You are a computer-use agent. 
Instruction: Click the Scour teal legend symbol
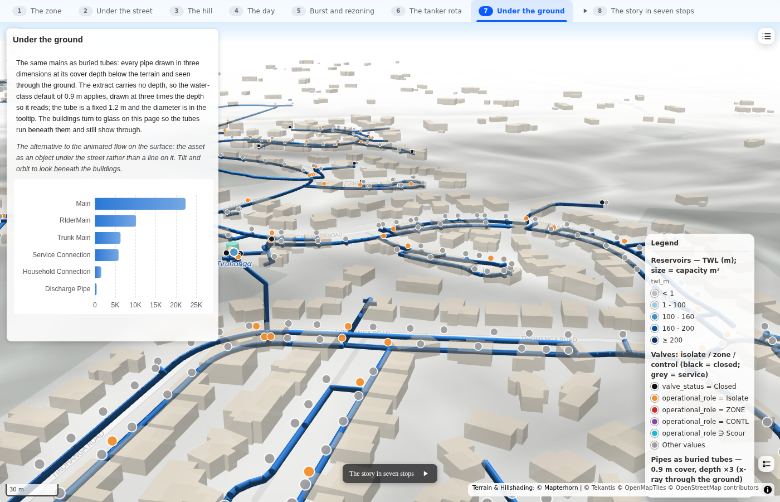point(655,433)
